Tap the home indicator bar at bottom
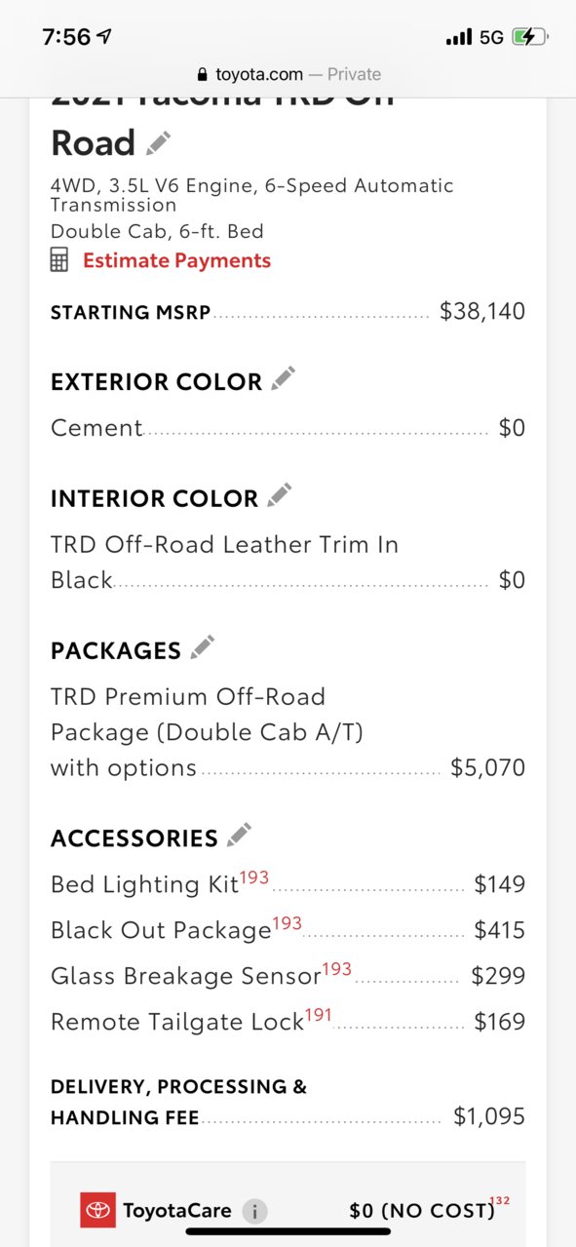This screenshot has width=576, height=1247. click(288, 1231)
